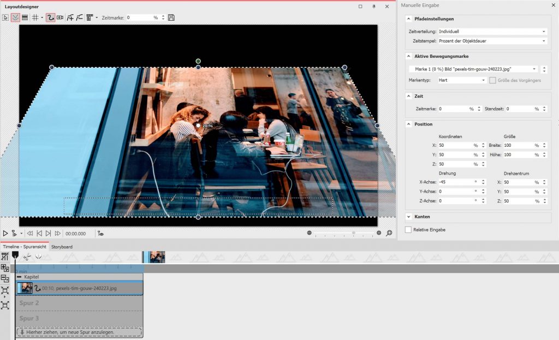This screenshot has height=340, width=559.
Task: Add a new motion mark with plus icon
Action: coord(70,17)
